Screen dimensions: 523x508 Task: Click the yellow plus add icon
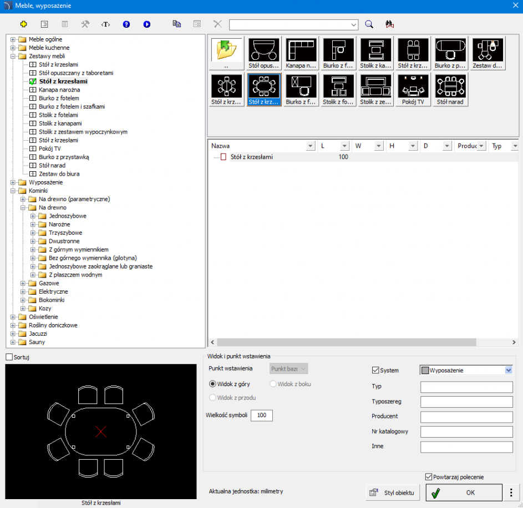(x=24, y=24)
